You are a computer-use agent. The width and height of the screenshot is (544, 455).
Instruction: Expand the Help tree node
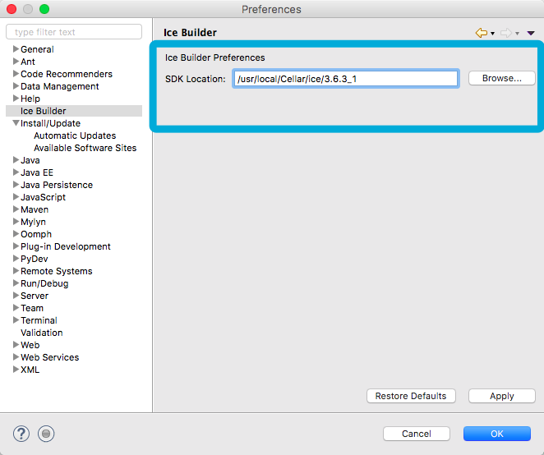tap(16, 98)
